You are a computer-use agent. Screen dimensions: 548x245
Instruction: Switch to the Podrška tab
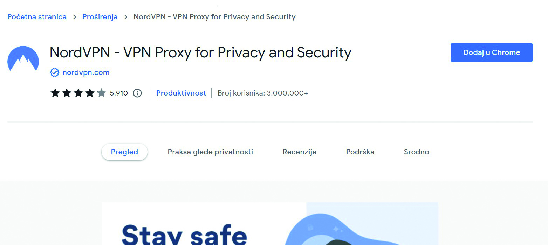(x=360, y=152)
